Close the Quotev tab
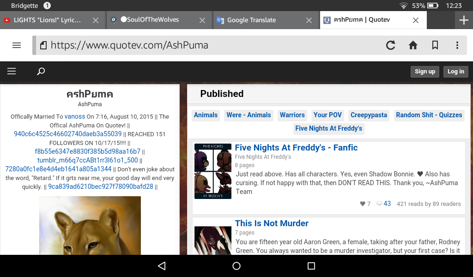This screenshot has width=473, height=277. [x=415, y=20]
